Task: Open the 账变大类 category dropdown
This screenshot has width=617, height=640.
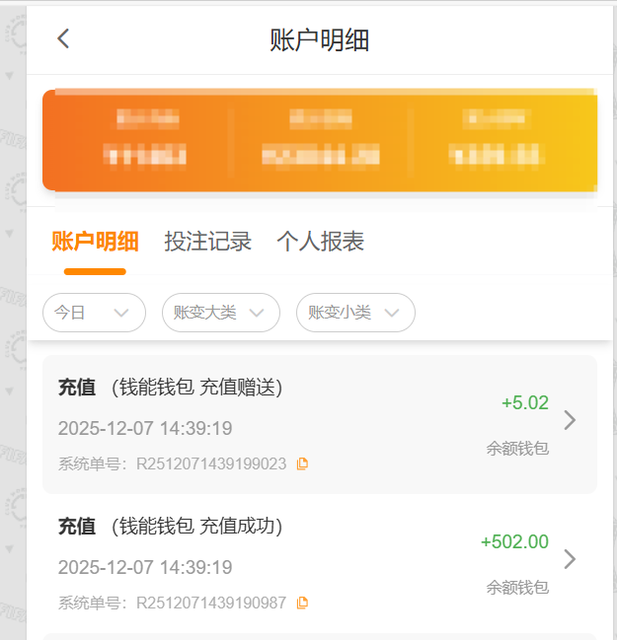Action: tap(220, 313)
